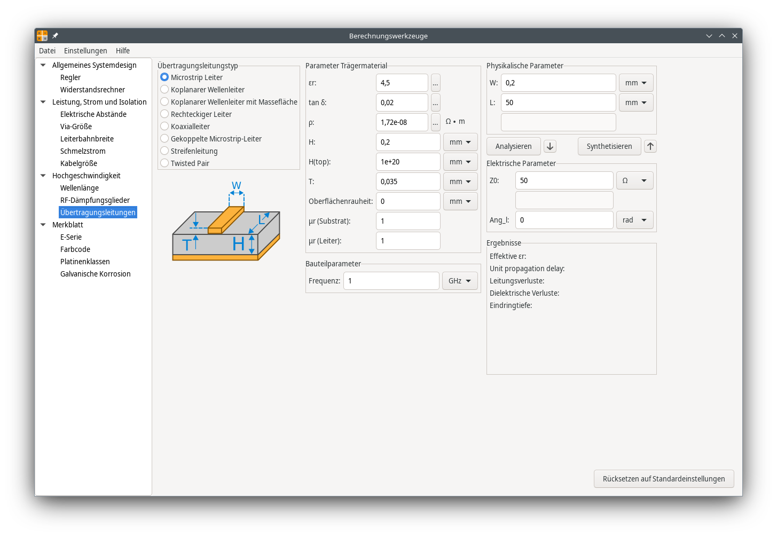Open the Ang_l unit rad dropdown
The height and width of the screenshot is (537, 777).
pos(634,220)
